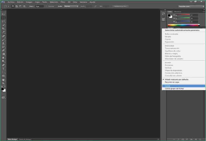Click the color spectrum ramp

pyautogui.click(x=183, y=25)
